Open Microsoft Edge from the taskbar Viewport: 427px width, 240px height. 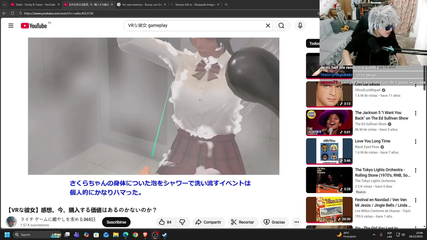click(x=126, y=235)
